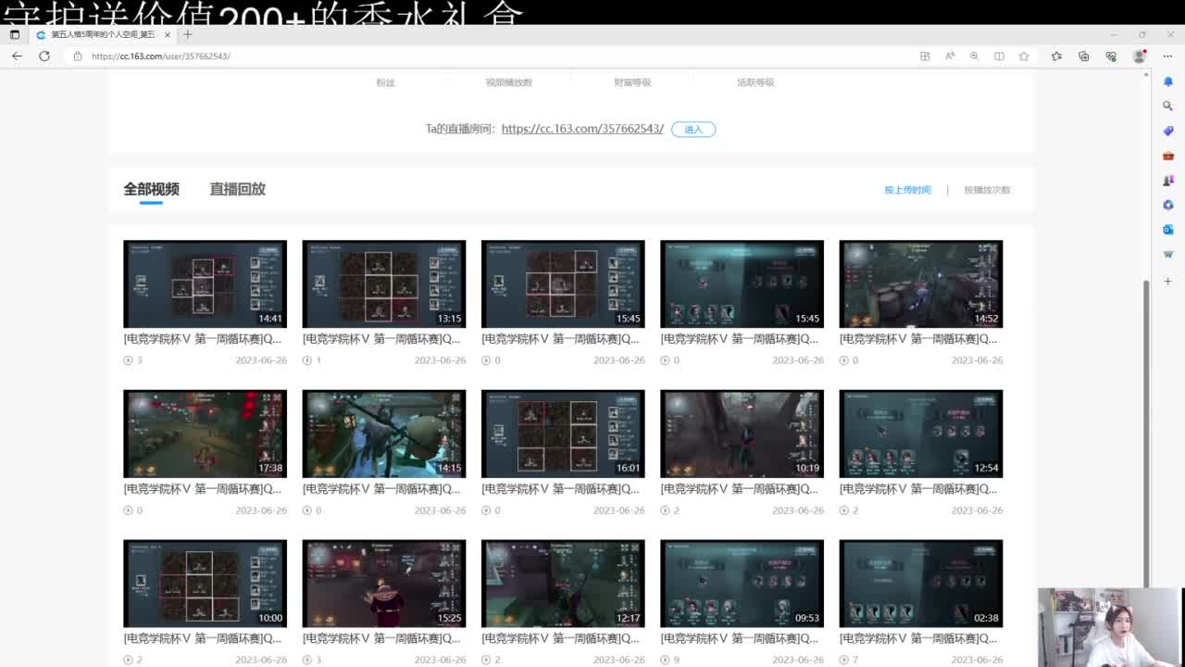Click the Read Aloud icon in address bar
1185x667 pixels.
[x=949, y=56]
